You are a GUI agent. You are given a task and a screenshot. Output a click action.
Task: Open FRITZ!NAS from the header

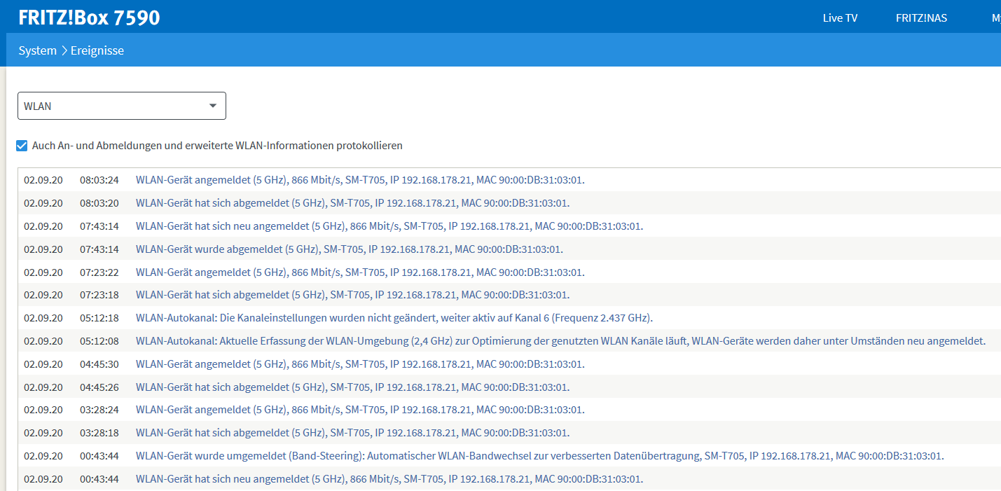click(x=921, y=18)
